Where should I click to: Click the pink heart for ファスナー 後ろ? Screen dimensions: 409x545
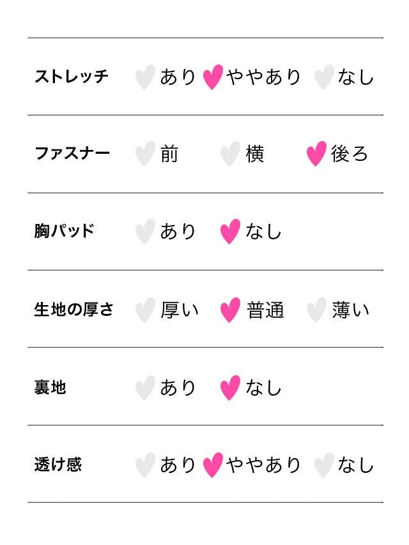(x=316, y=154)
